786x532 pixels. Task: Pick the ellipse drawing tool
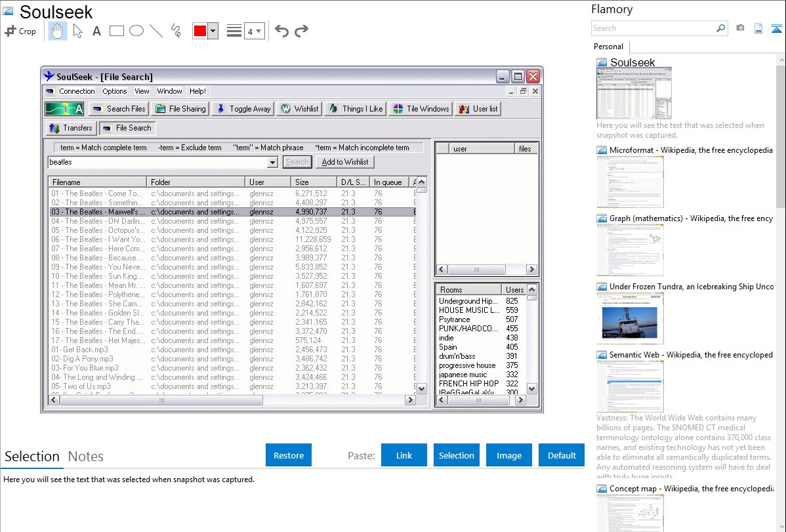(x=136, y=31)
